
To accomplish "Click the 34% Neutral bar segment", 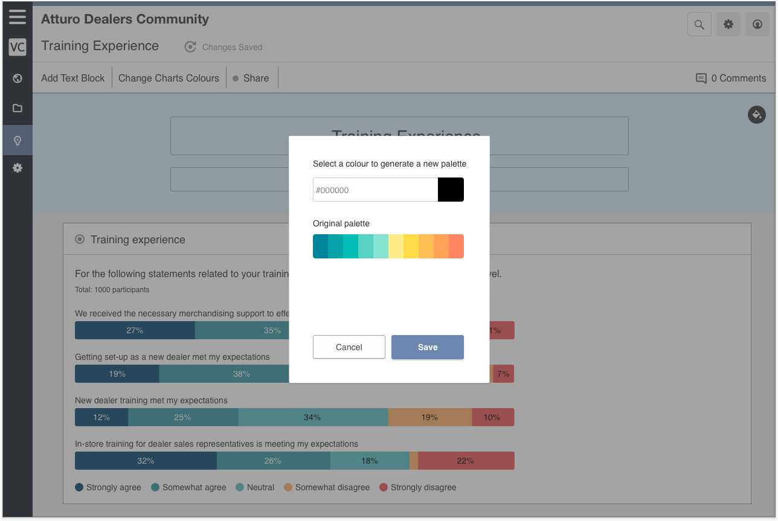I will pos(313,417).
